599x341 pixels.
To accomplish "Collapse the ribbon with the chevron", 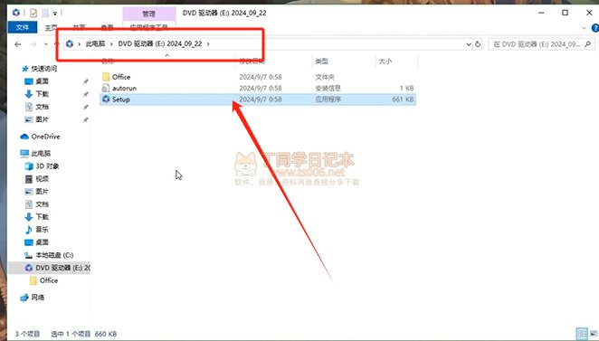I will (585, 28).
